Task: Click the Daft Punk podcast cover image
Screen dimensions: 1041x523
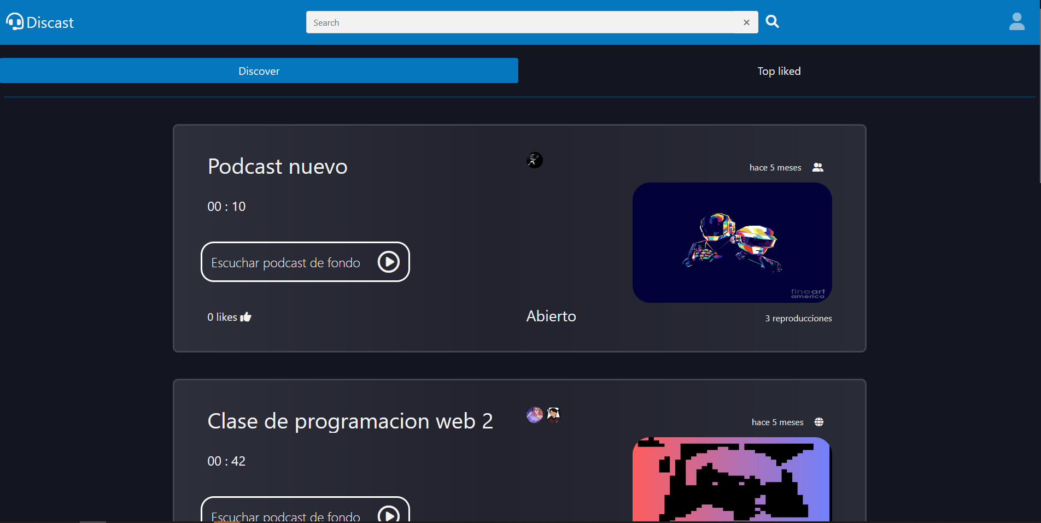Action: (732, 243)
